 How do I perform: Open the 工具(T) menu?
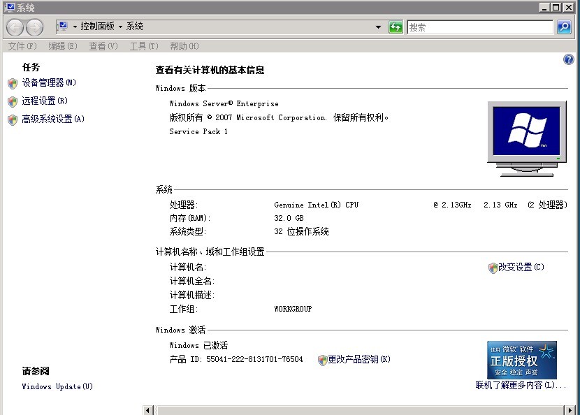144,46
